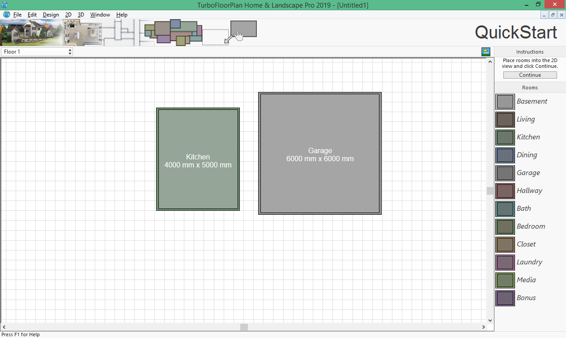Click the Media room label
Viewport: 566px width, 338px height.
pos(526,280)
